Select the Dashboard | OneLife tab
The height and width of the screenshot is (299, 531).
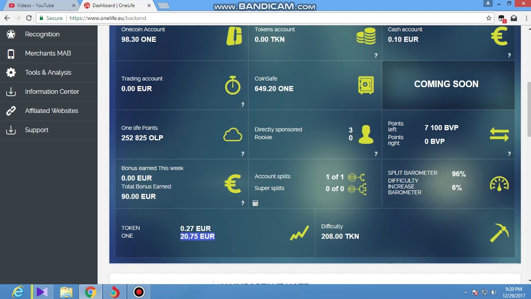pyautogui.click(x=118, y=5)
